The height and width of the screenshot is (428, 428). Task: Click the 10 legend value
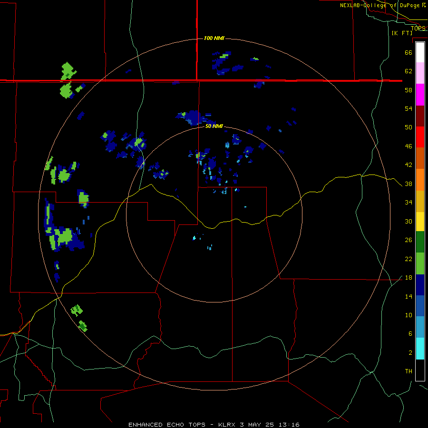click(409, 315)
